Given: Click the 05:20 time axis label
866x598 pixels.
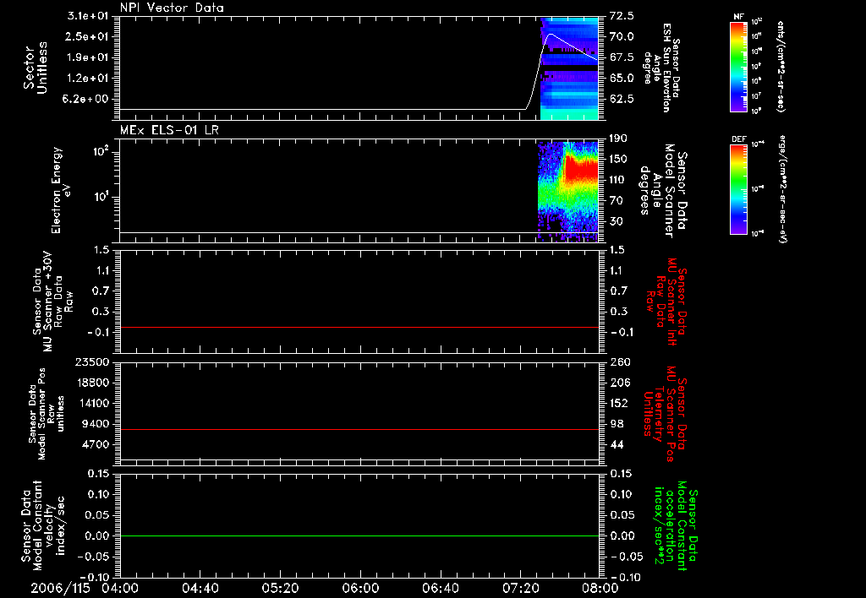Looking at the screenshot, I should [280, 588].
